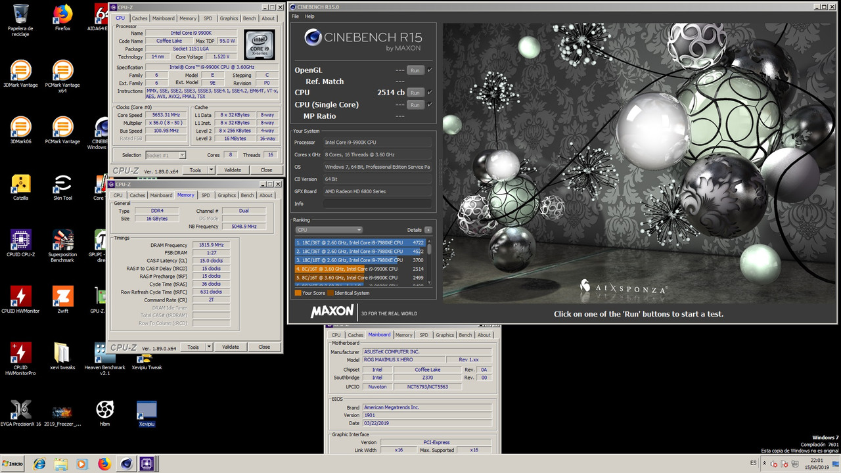Switch to Caches tab in top CPU-Z window

pos(139,18)
